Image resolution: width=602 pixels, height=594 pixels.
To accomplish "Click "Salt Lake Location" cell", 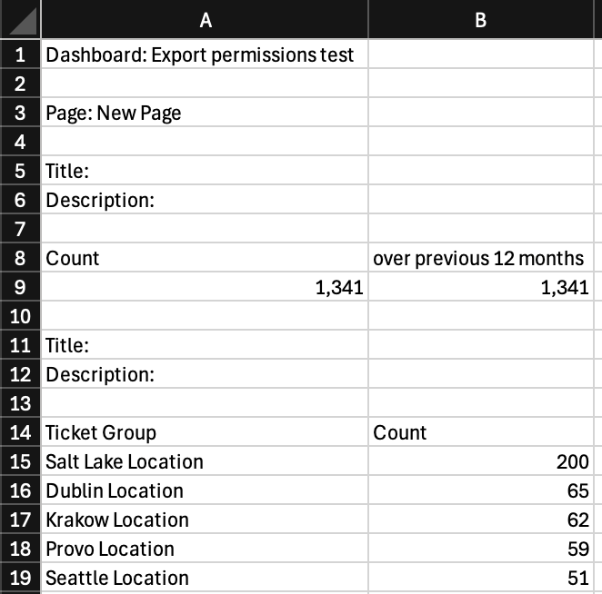I will tap(205, 461).
